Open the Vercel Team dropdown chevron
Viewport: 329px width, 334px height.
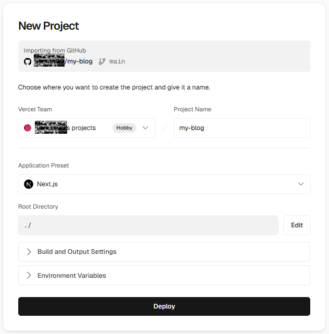point(146,128)
